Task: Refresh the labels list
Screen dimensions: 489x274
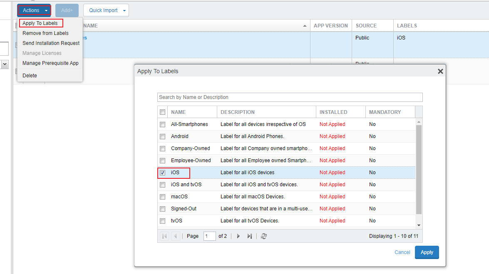Action: 264,236
